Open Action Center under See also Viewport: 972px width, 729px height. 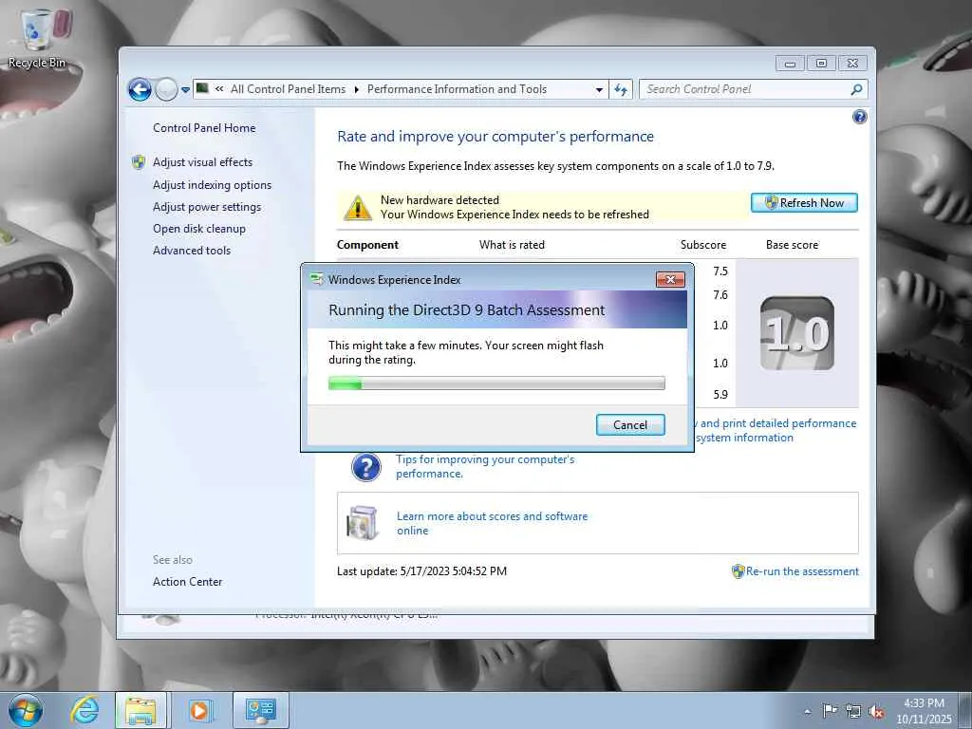[x=187, y=582]
